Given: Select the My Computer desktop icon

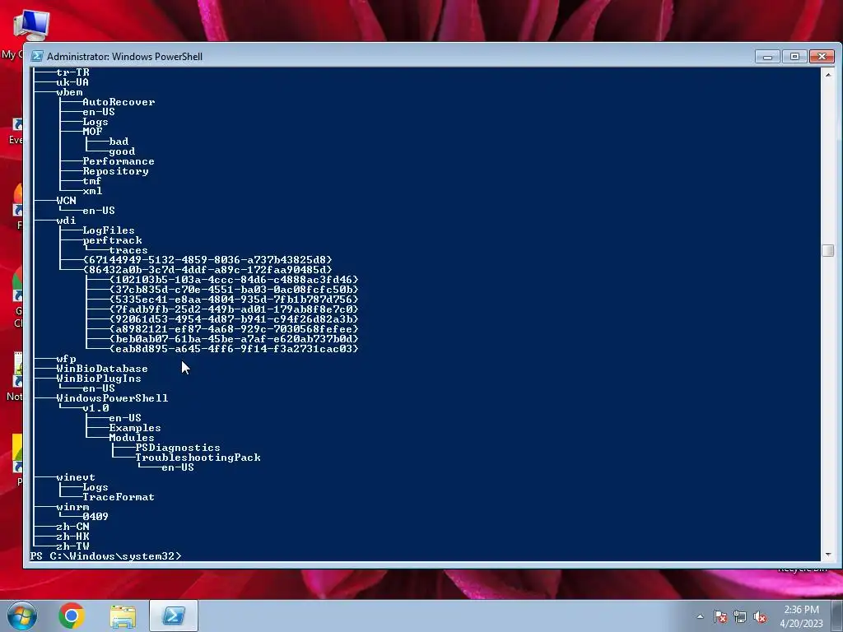Looking at the screenshot, I should point(30,27).
